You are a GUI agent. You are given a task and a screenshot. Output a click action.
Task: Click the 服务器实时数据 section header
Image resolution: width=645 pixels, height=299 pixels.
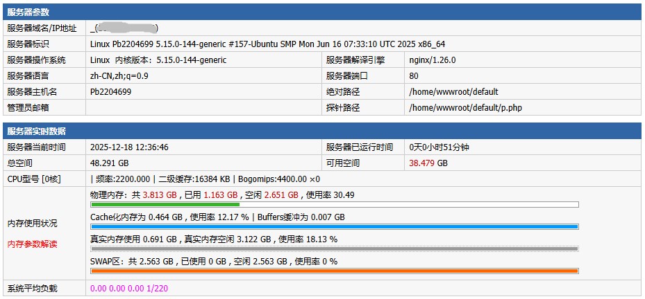[36, 132]
